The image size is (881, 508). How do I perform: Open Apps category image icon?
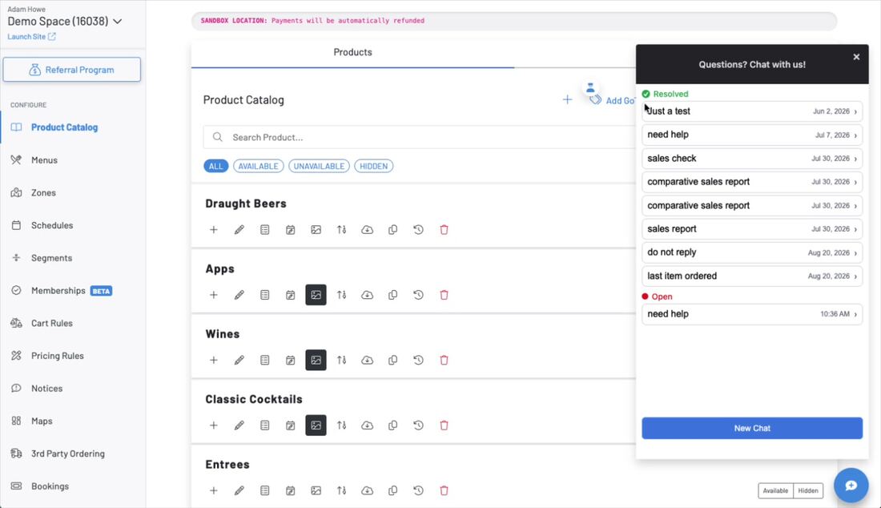(x=316, y=294)
